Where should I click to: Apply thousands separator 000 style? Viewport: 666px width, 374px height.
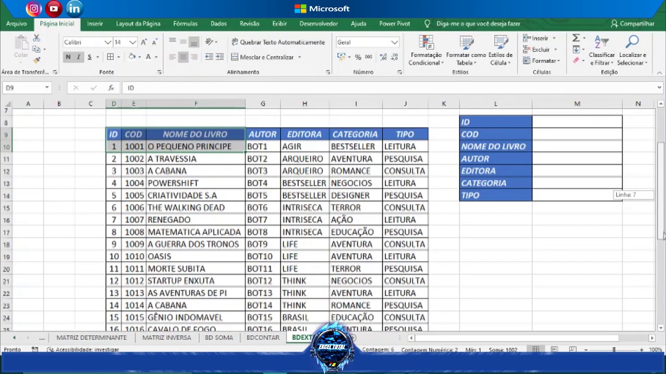tap(368, 57)
